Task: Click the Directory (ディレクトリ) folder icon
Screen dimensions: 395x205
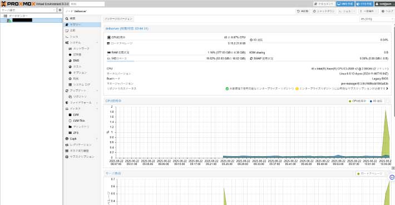Action: coord(70,127)
